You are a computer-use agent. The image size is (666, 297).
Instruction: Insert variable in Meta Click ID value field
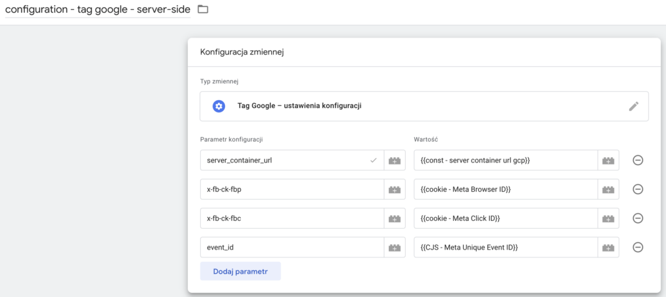click(x=608, y=218)
